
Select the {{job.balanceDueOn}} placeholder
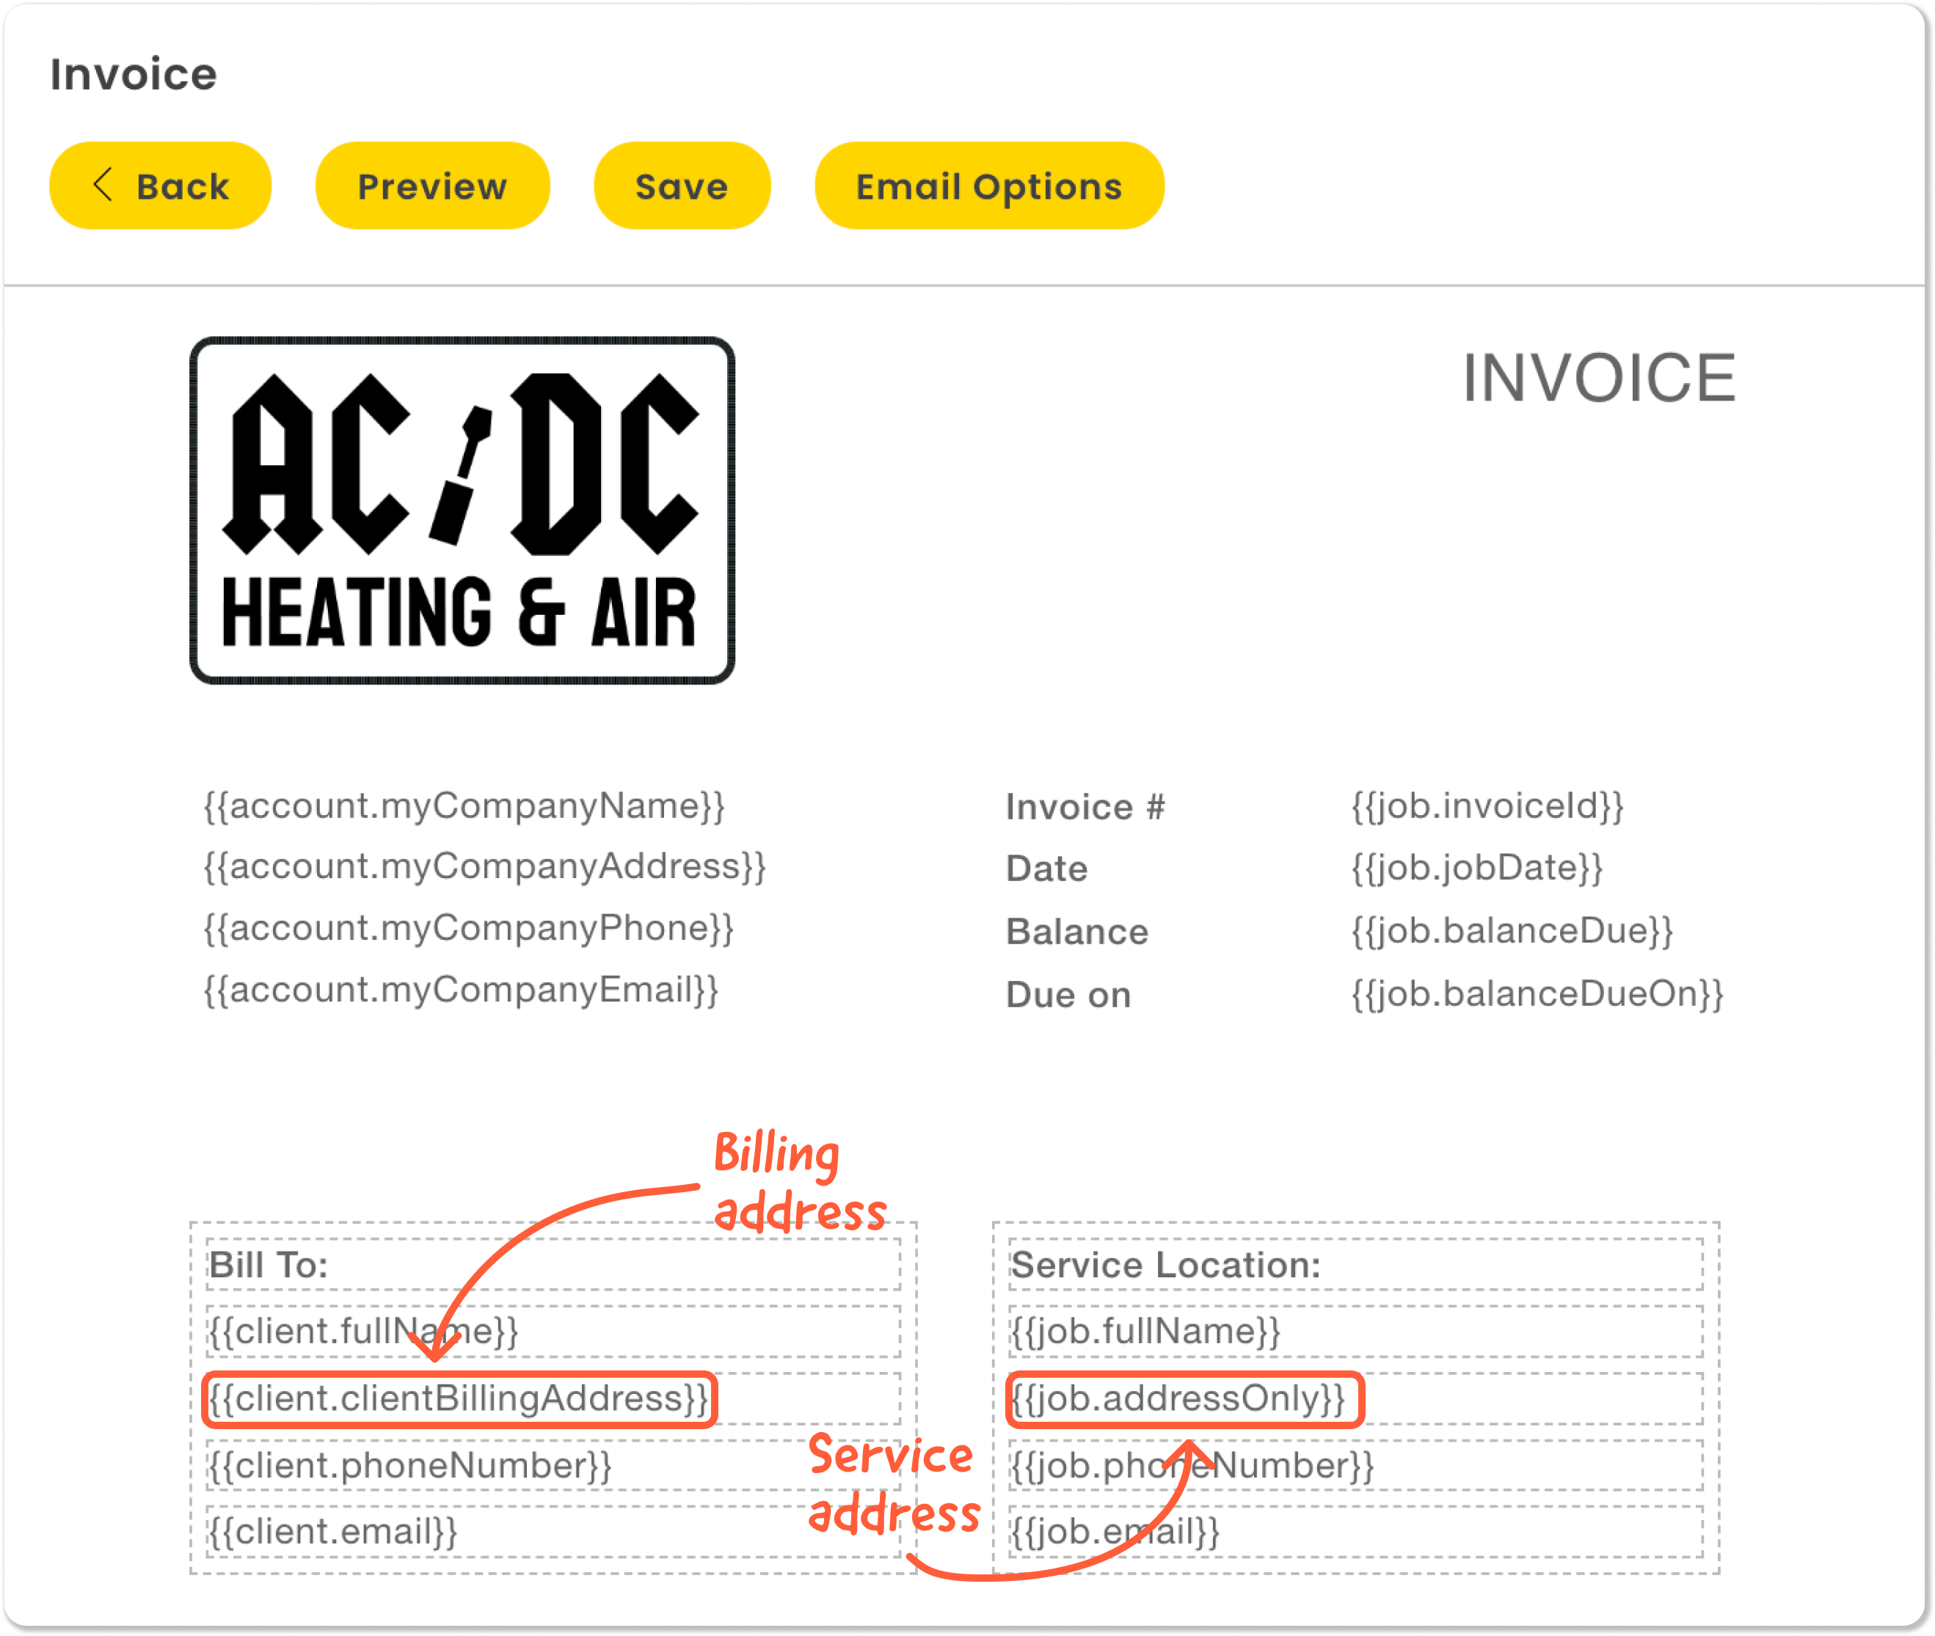(x=1537, y=993)
